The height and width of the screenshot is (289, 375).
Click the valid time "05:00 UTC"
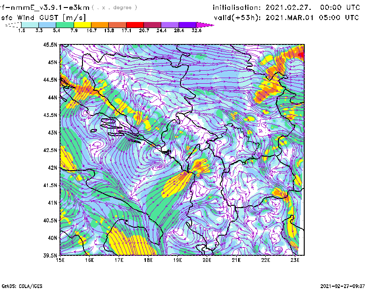tap(339, 18)
